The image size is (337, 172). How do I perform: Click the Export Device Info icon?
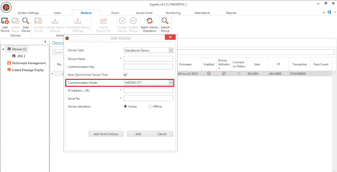[x=104, y=21]
